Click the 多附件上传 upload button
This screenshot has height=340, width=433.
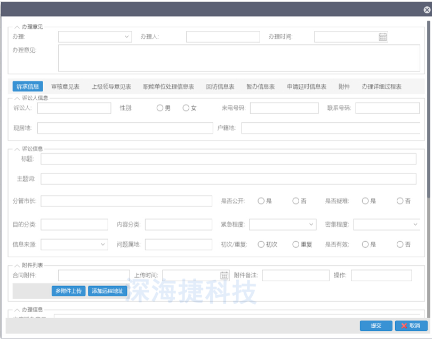68,291
